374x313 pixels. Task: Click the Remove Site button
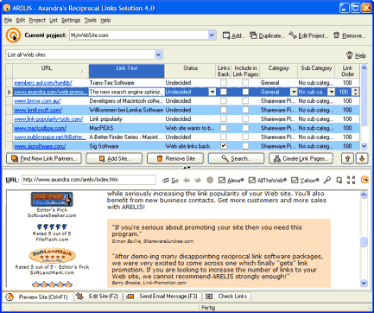[x=175, y=158]
